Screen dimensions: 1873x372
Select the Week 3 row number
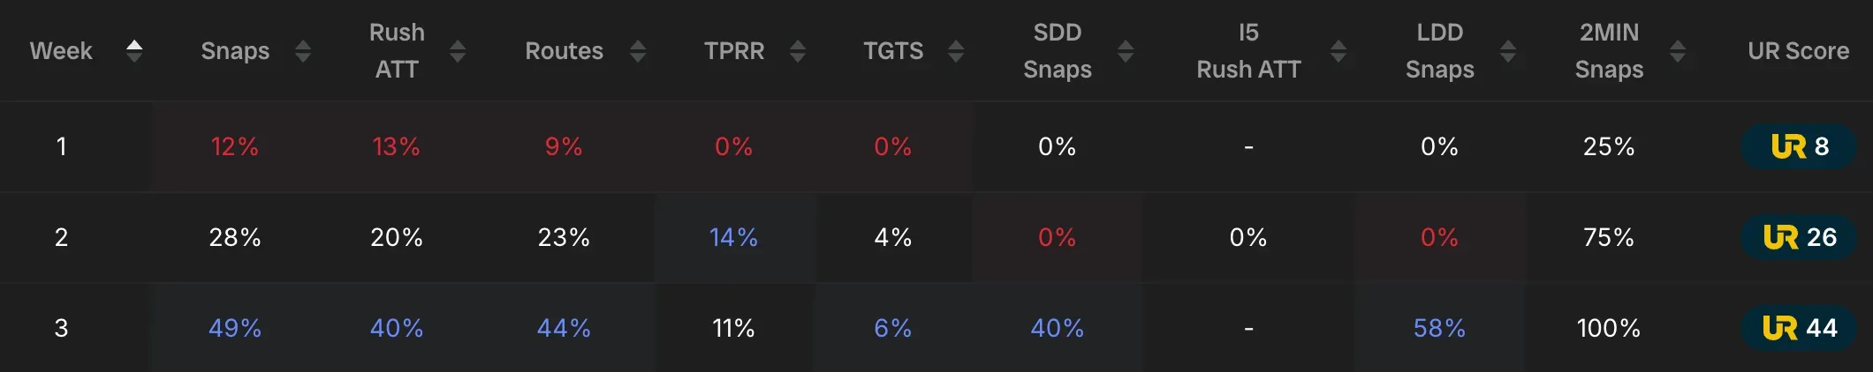point(61,328)
